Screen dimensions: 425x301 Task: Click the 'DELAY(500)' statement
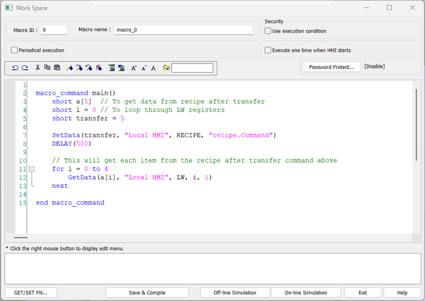pos(72,143)
